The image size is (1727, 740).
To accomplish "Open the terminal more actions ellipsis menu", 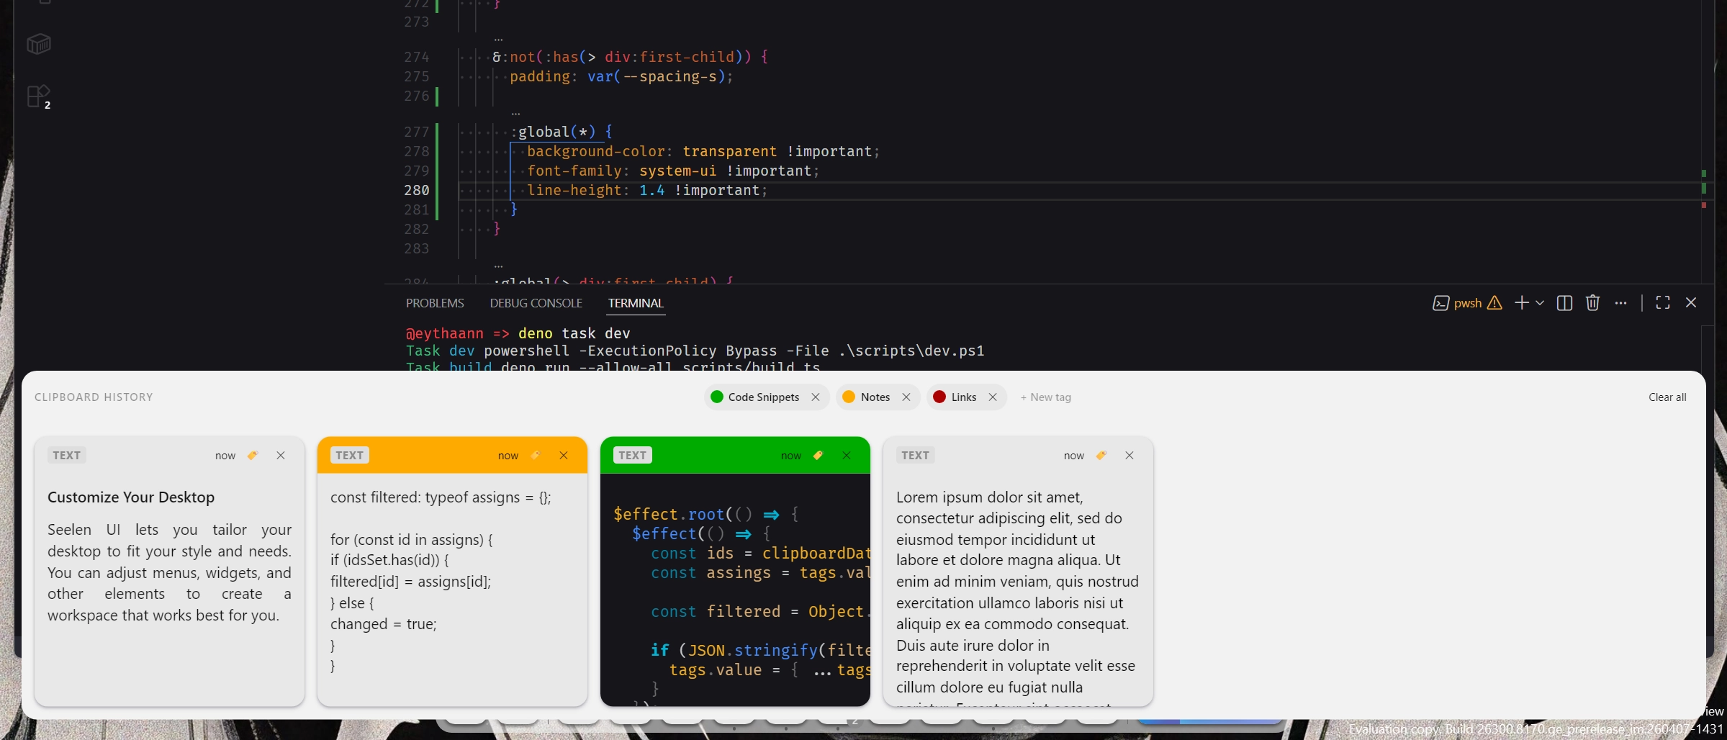I will [1620, 303].
